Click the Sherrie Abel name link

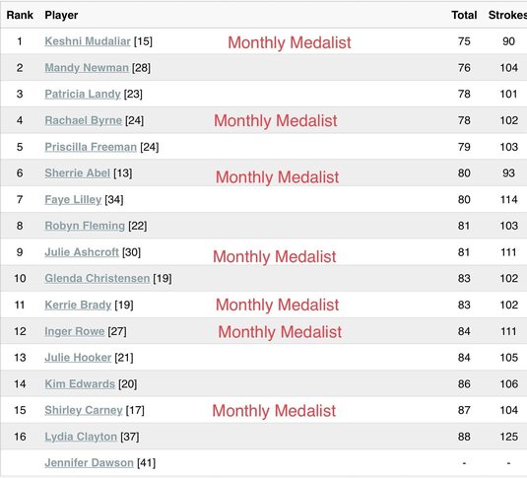[x=77, y=172]
